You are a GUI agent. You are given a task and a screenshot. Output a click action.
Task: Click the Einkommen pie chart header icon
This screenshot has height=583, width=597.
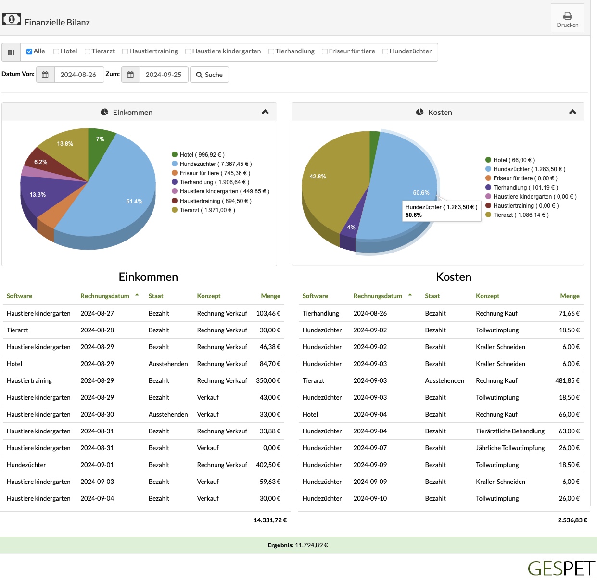[104, 112]
